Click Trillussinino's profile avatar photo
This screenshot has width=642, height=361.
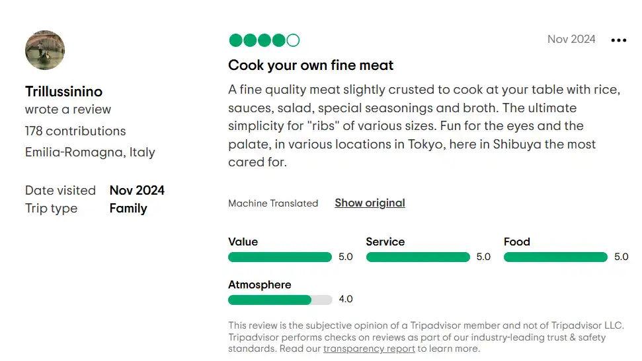(x=45, y=50)
